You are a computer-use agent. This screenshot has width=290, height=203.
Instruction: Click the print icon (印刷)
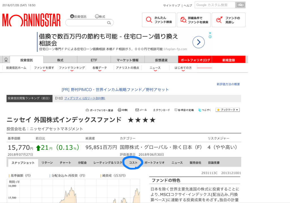(x=120, y=110)
